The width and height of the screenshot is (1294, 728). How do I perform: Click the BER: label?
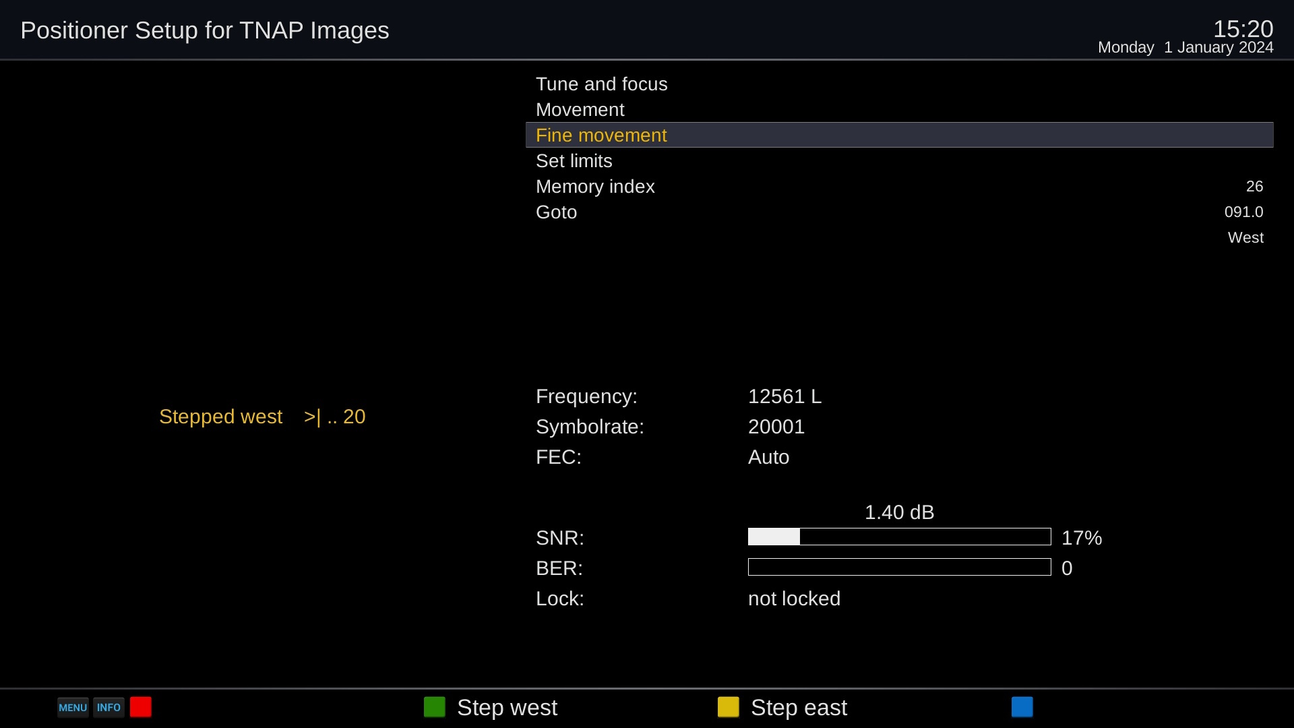click(559, 568)
